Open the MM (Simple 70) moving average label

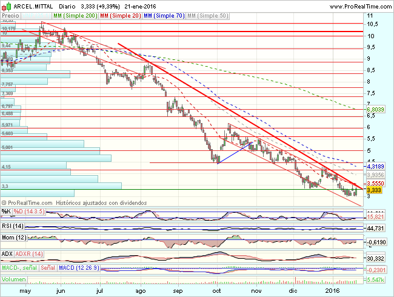[164, 16]
